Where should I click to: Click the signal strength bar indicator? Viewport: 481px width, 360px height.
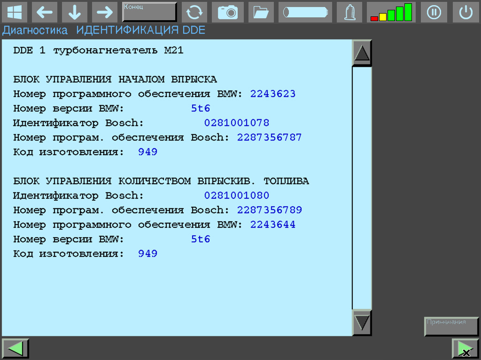tap(391, 12)
